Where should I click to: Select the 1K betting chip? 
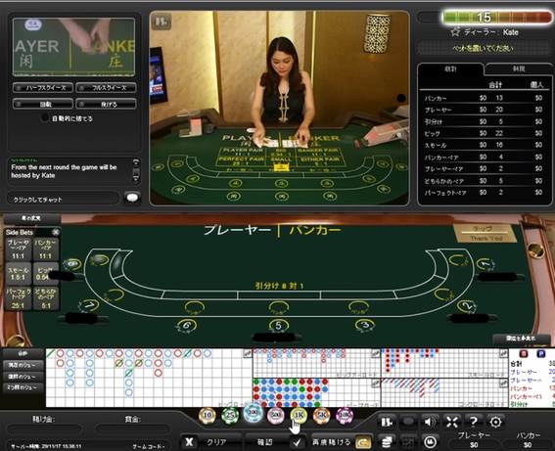click(x=299, y=415)
